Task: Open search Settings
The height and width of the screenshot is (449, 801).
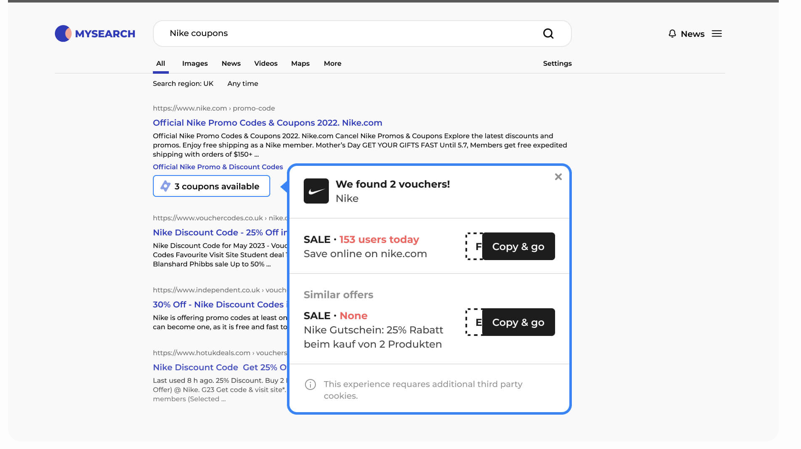Action: pyautogui.click(x=557, y=63)
